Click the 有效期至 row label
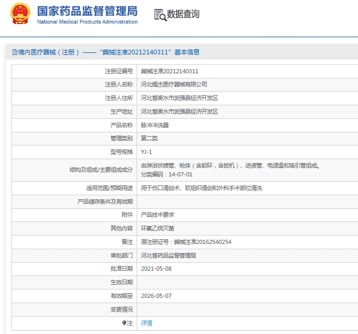Screen dimensions: 358x334 [122, 296]
